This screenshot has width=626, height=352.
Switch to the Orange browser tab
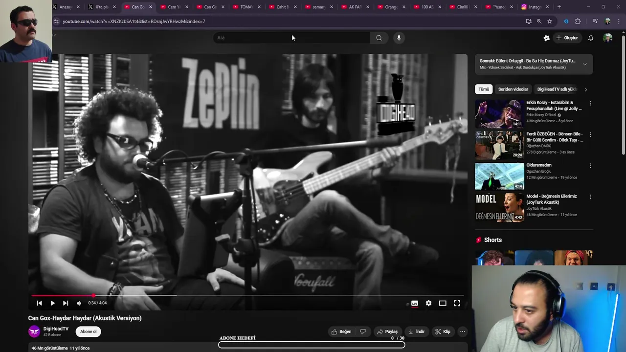click(391, 7)
